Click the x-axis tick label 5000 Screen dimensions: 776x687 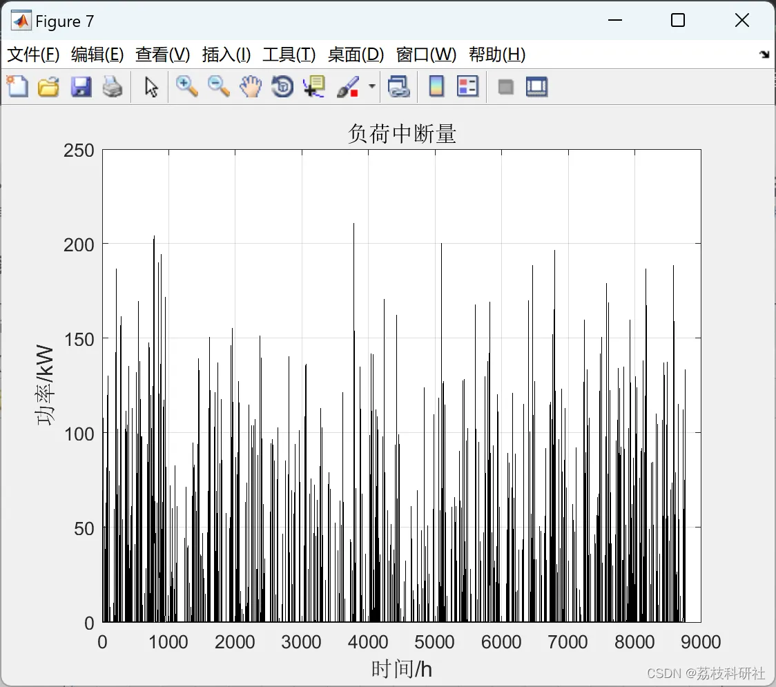[434, 642]
